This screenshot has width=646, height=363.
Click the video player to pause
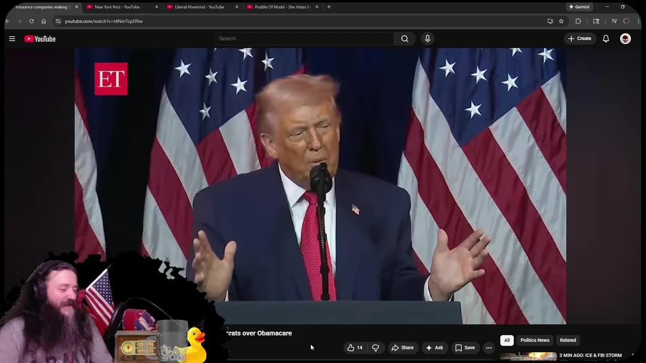320,186
